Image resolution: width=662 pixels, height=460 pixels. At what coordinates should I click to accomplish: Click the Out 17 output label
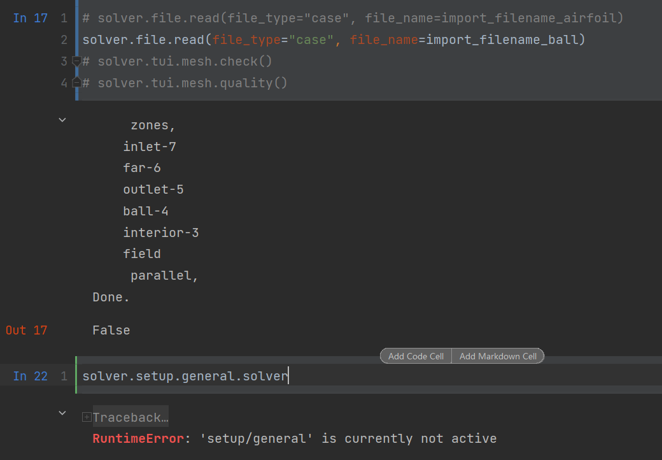click(x=25, y=330)
